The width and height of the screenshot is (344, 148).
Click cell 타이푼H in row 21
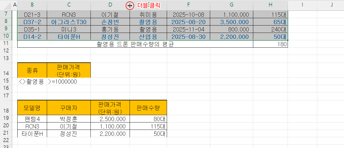click(x=32, y=134)
